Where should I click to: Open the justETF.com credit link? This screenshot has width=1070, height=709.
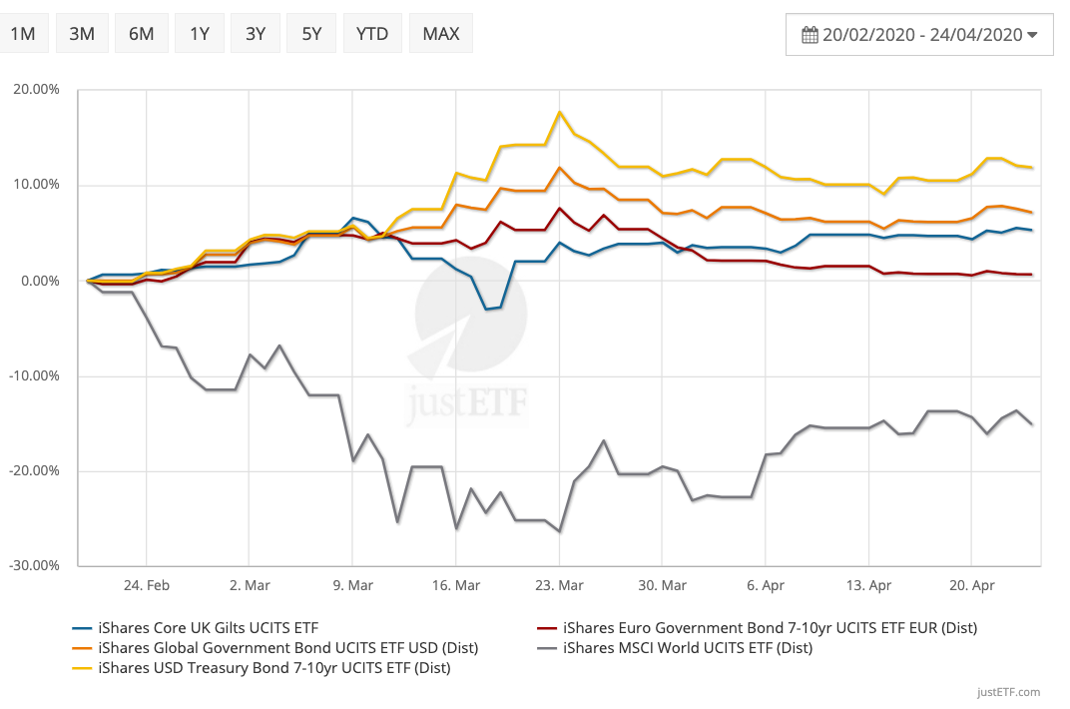coord(1009,692)
